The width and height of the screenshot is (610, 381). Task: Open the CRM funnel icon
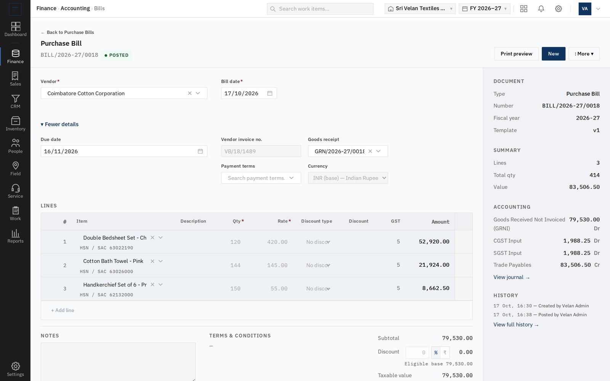click(x=15, y=98)
